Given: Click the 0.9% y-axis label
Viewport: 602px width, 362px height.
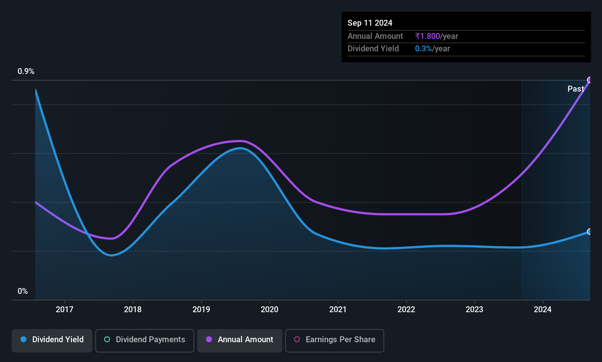Looking at the screenshot, I should 26,71.
